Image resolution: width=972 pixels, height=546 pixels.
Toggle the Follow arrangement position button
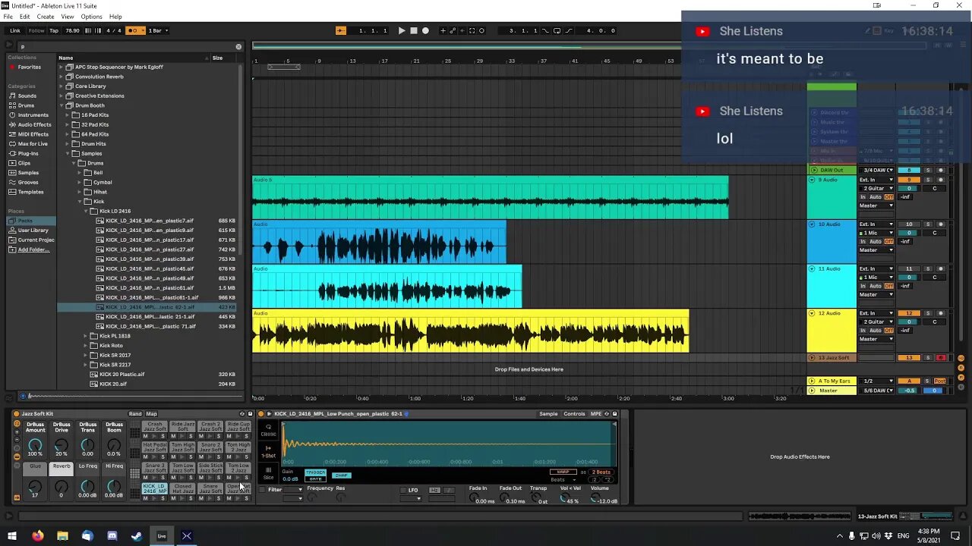[341, 30]
